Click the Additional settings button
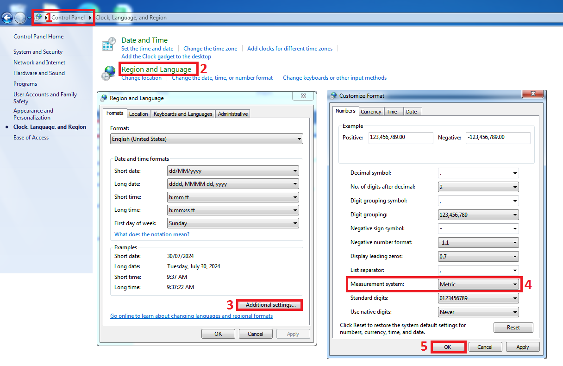The width and height of the screenshot is (563, 366). point(270,305)
